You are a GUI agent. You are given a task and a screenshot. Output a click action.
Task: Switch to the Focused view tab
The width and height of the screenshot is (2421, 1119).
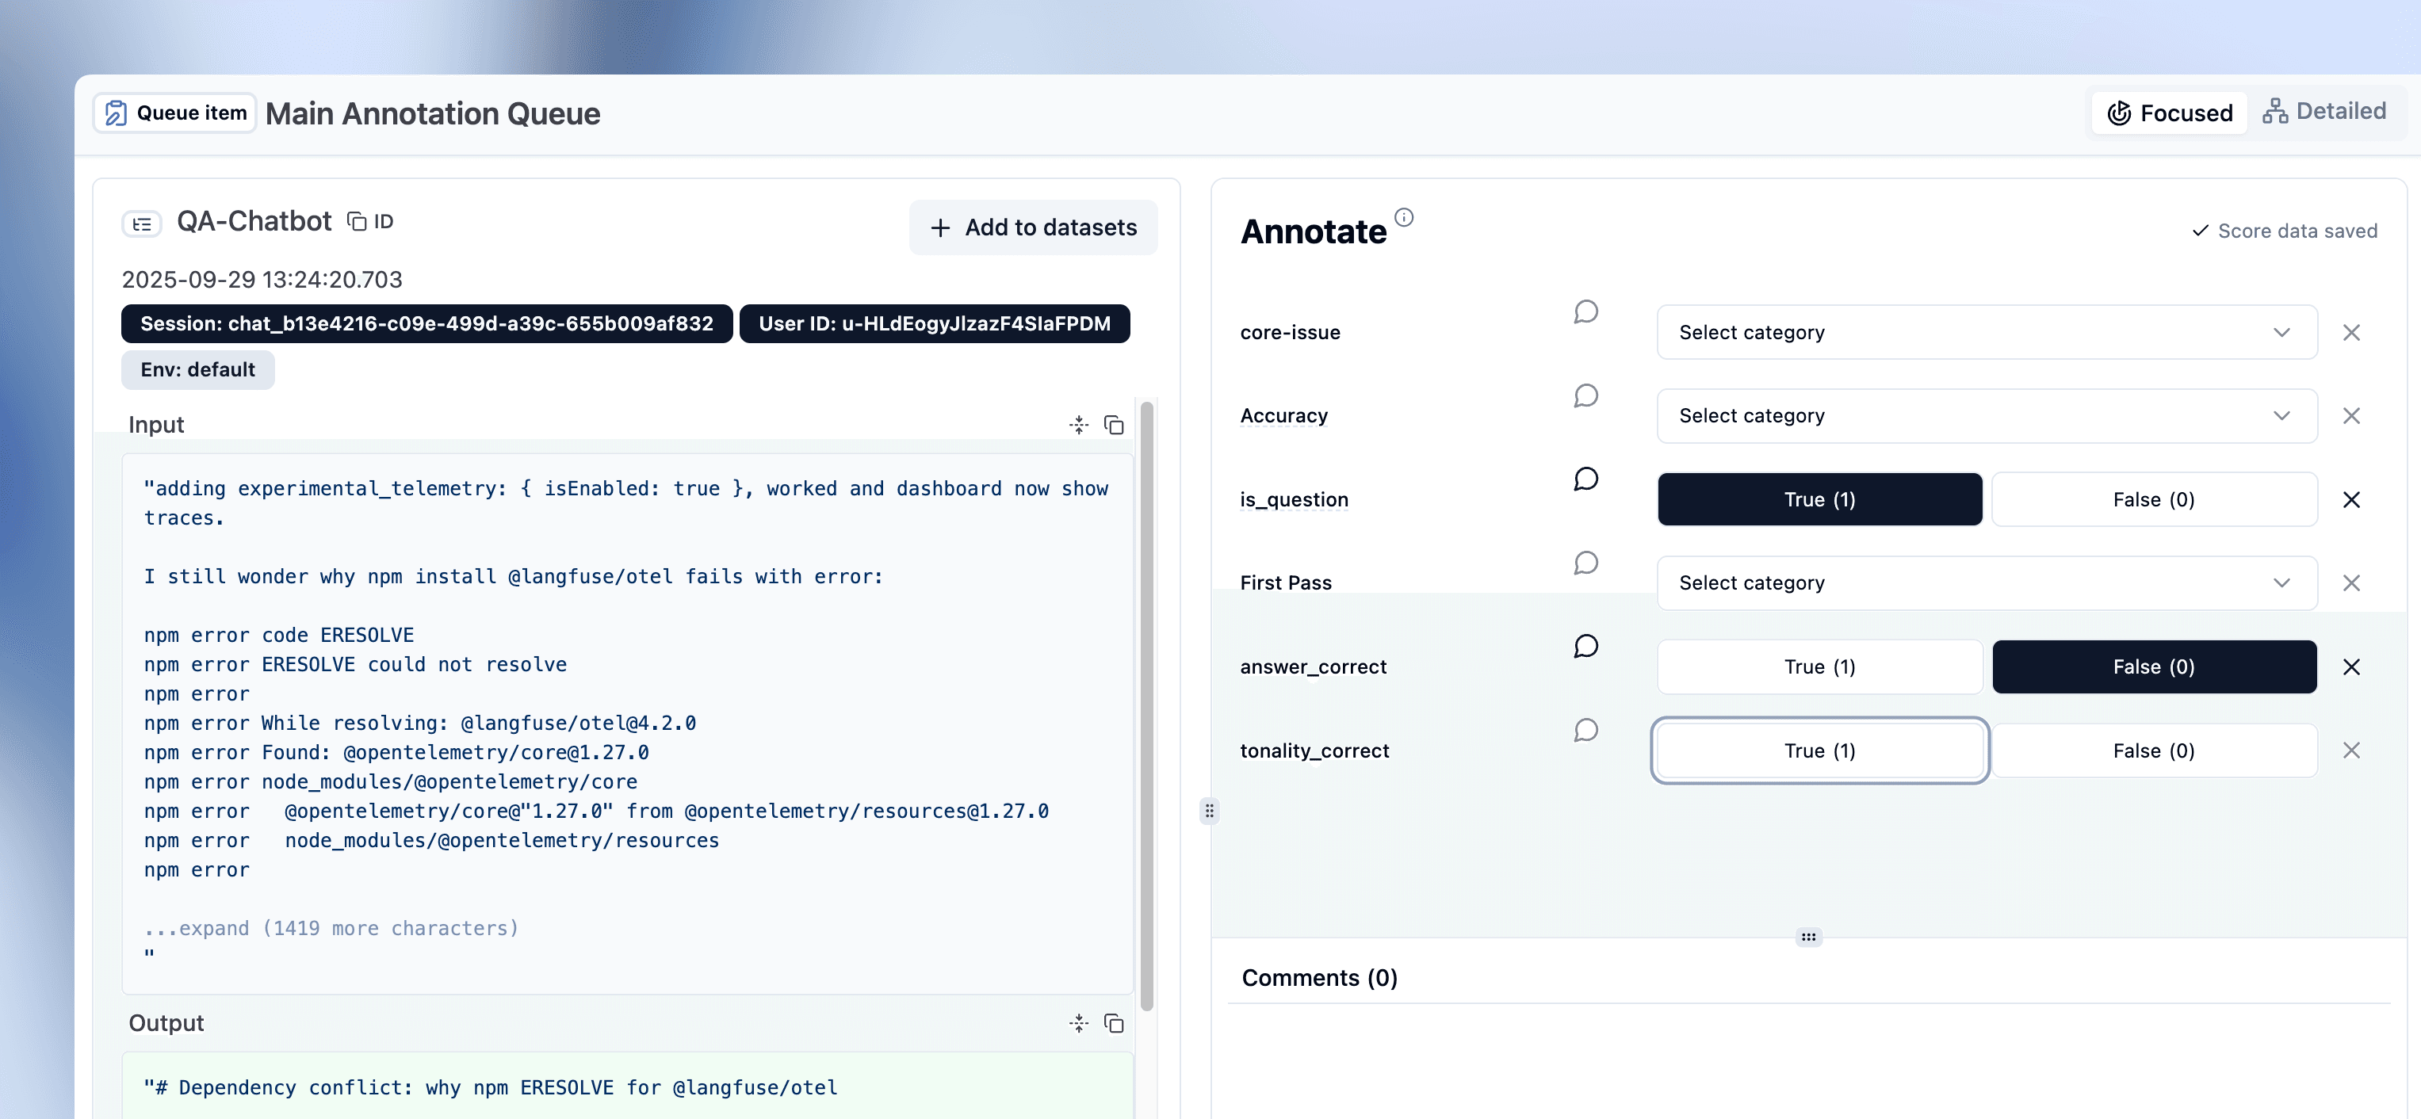[2169, 113]
